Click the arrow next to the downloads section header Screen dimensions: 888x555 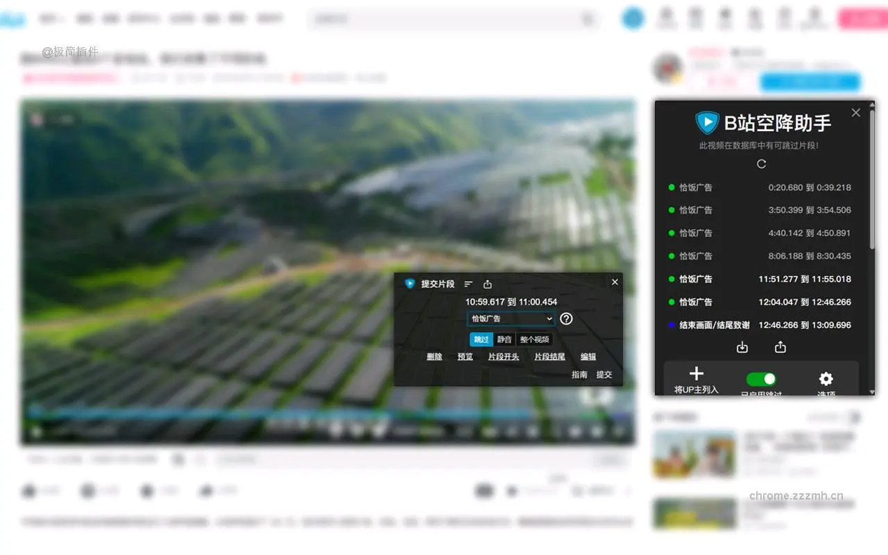click(x=854, y=416)
